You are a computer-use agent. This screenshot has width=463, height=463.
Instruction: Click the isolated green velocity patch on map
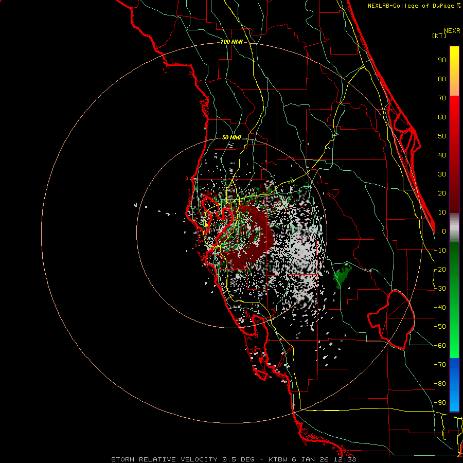click(x=342, y=277)
